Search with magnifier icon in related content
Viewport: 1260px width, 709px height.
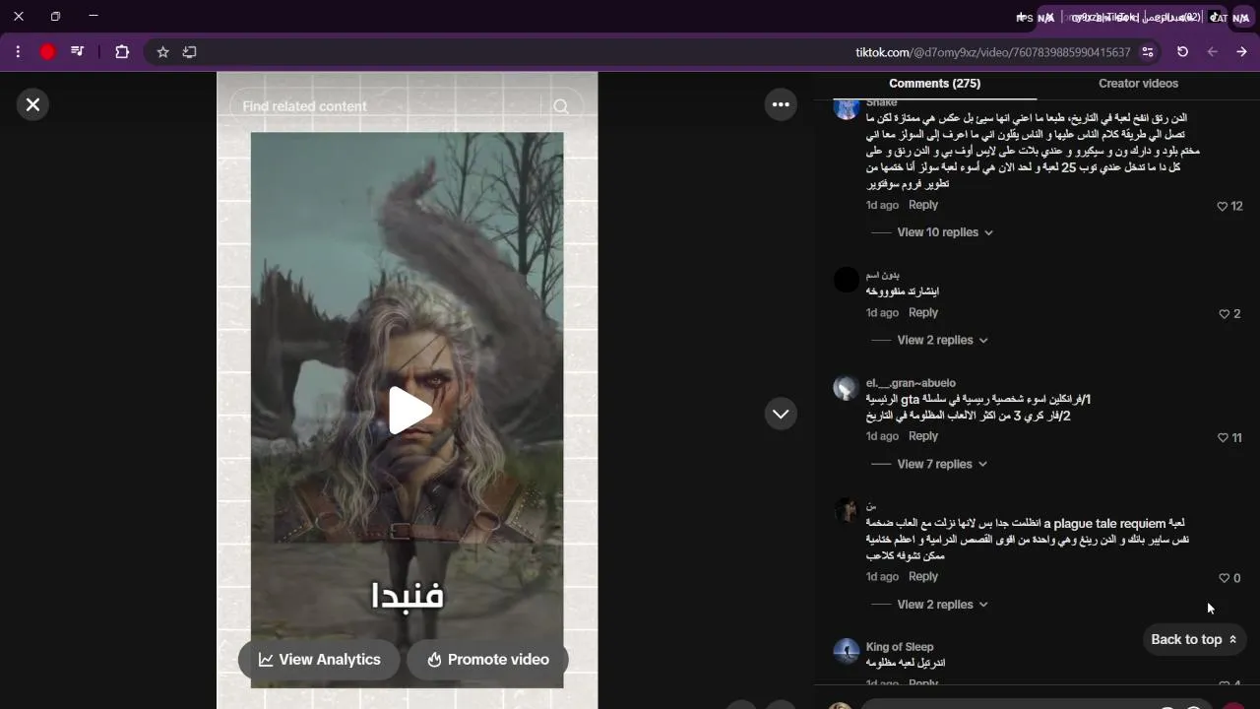click(561, 106)
